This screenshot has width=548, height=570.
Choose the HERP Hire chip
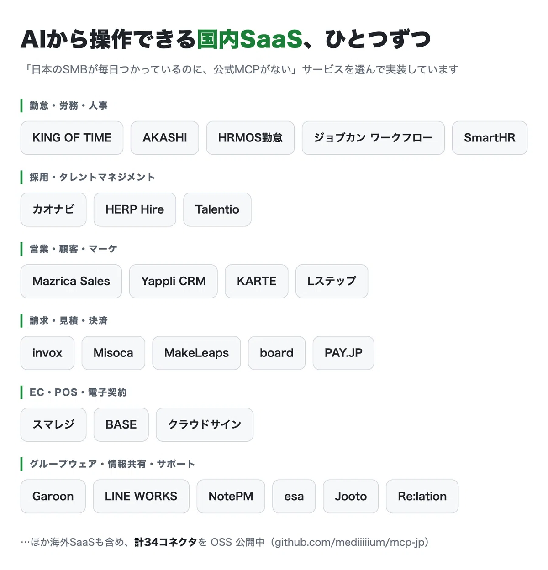point(135,209)
